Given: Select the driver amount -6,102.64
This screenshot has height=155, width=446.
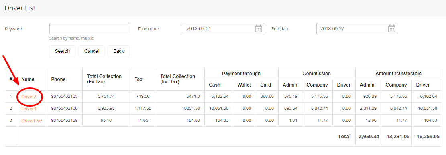Looking at the screenshot, I should (x=428, y=97).
